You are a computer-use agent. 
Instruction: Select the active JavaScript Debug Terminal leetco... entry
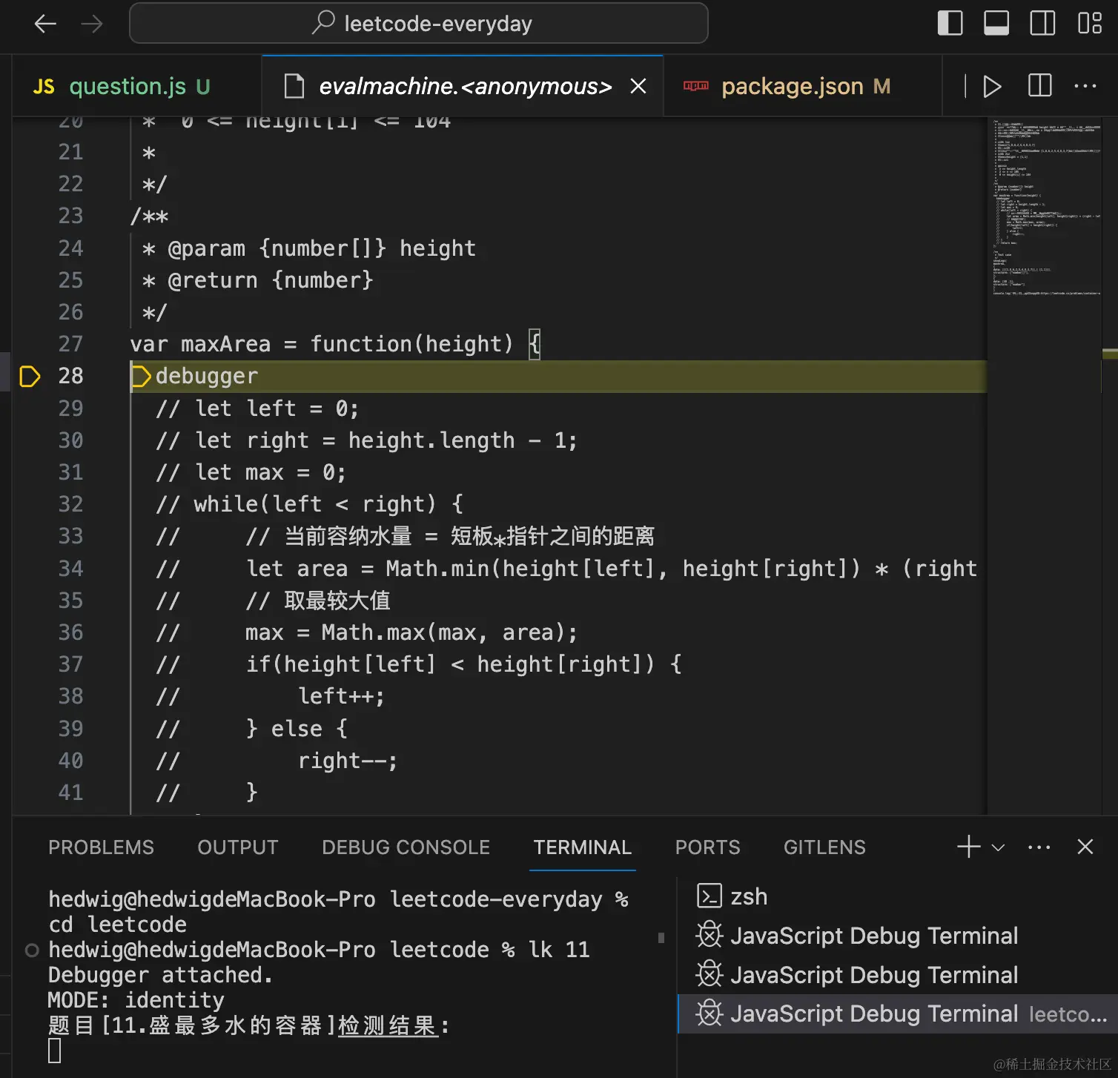[x=898, y=1013]
